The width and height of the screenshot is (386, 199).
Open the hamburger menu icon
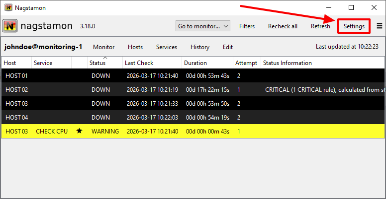pyautogui.click(x=380, y=26)
